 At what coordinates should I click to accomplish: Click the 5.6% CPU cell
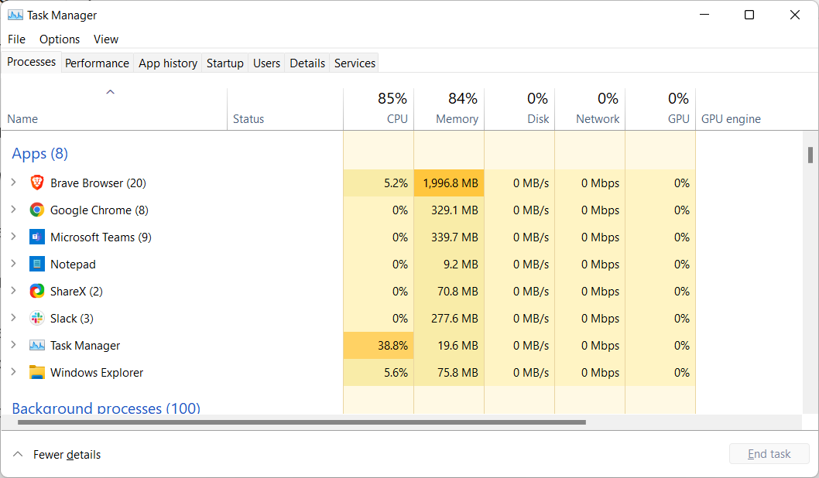(379, 373)
